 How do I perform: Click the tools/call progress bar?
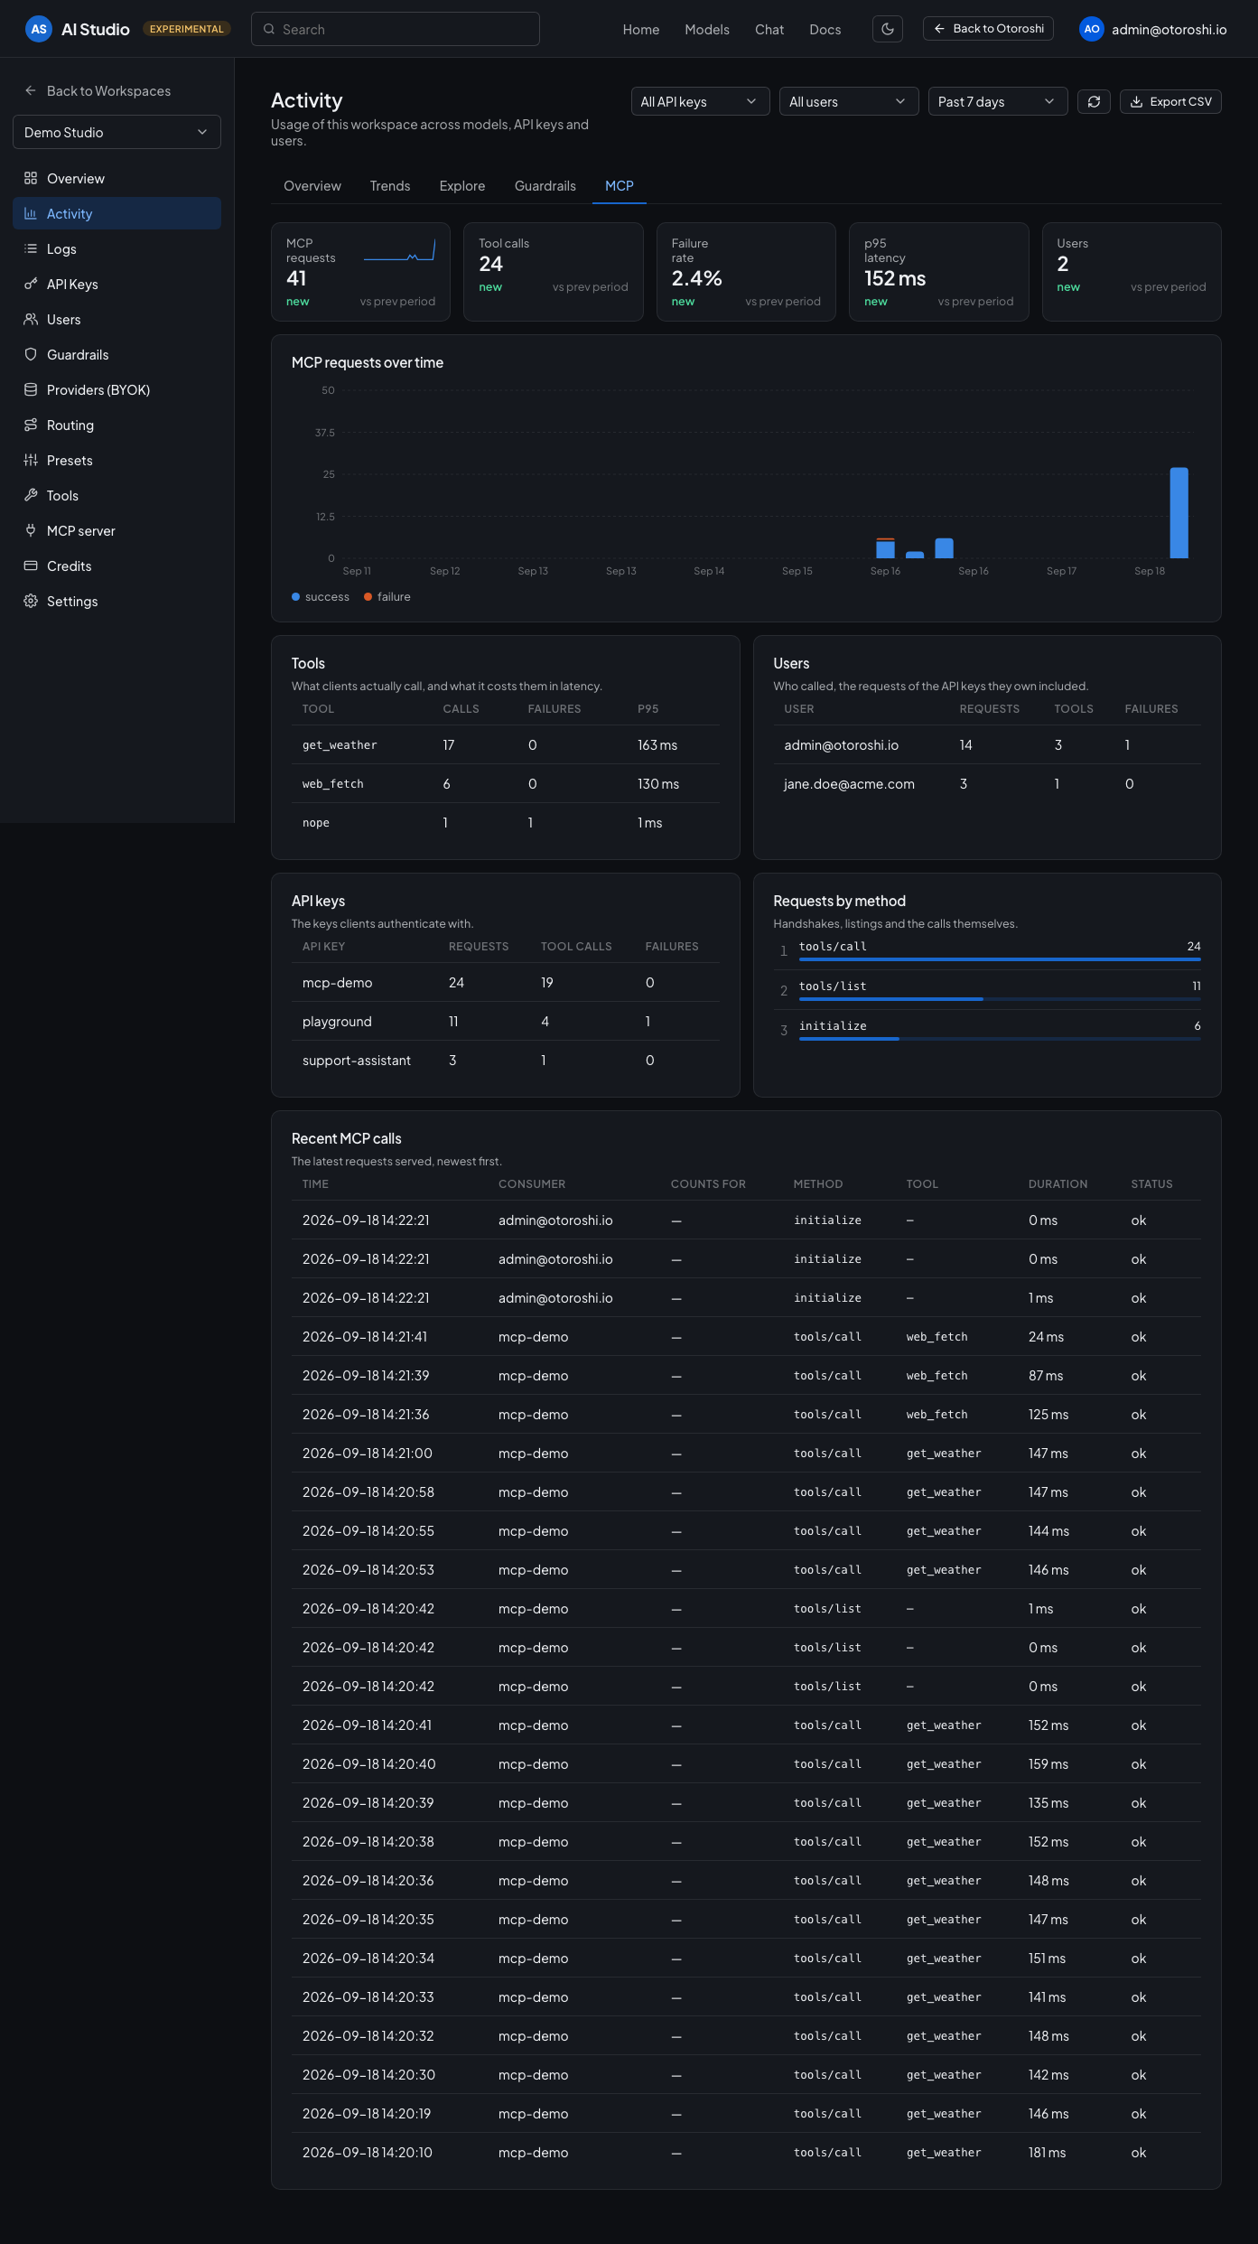pos(1000,958)
